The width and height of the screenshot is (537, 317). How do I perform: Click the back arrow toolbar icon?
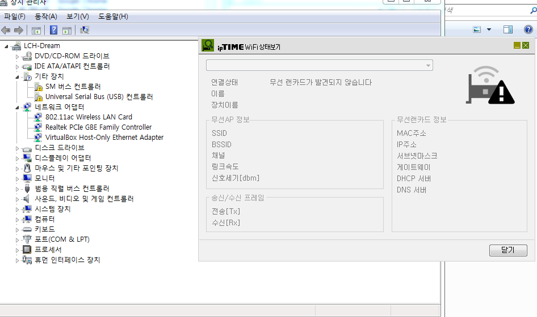click(x=6, y=31)
